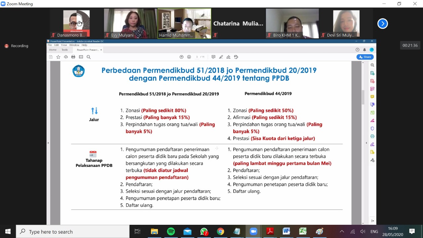The width and height of the screenshot is (423, 238).
Task: Collapse the right tools pane arrow
Action: (x=366, y=143)
